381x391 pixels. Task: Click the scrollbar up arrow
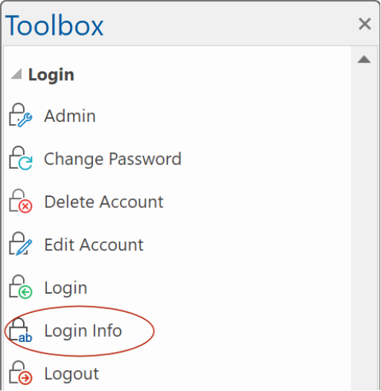tap(364, 59)
